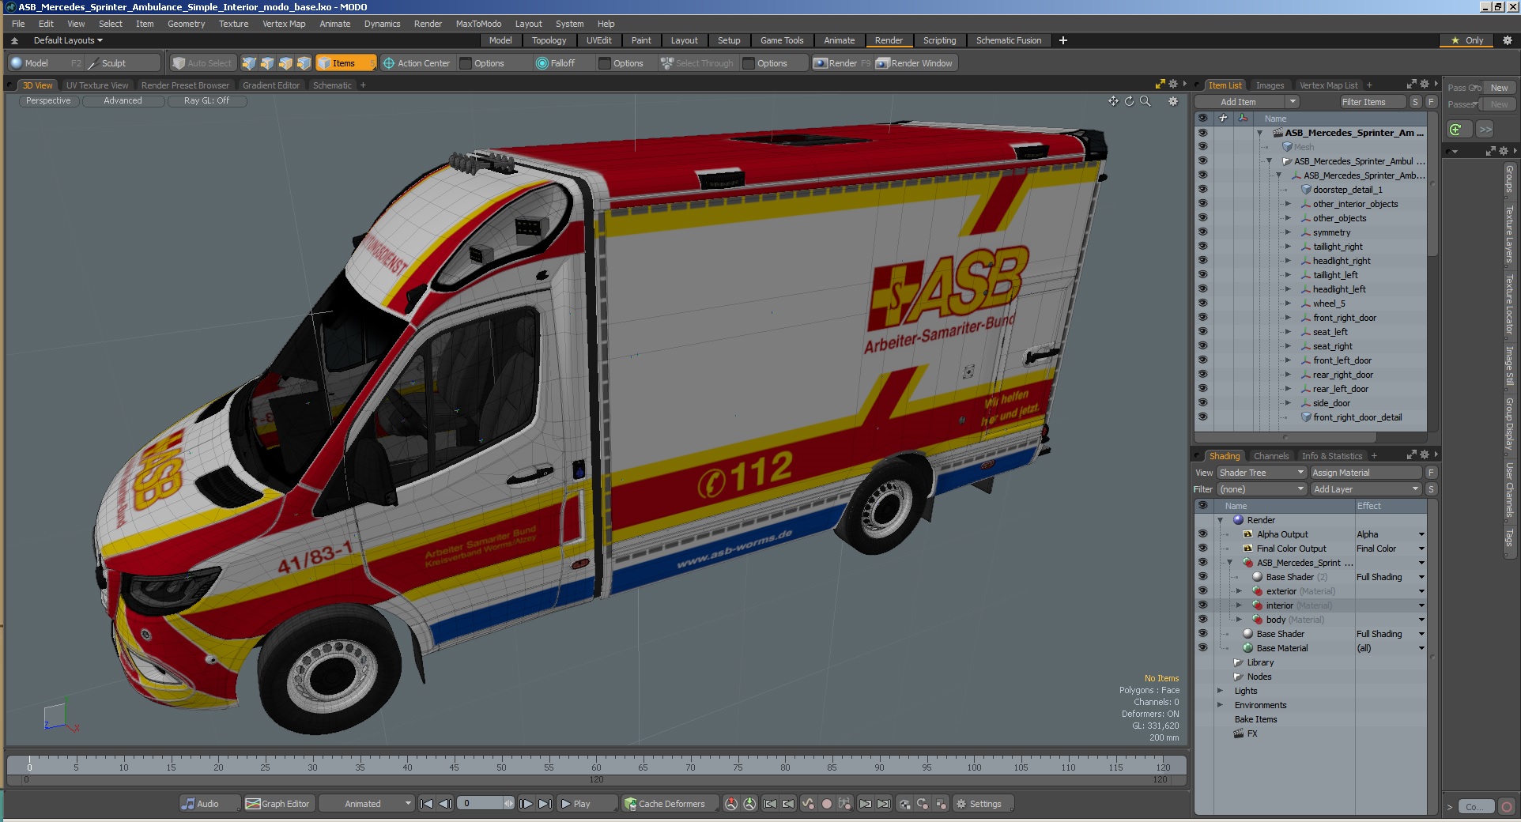Click frame 60 on timeline

point(596,767)
